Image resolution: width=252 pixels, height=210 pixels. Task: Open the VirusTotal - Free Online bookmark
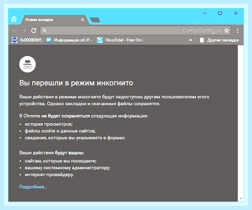(x=120, y=40)
